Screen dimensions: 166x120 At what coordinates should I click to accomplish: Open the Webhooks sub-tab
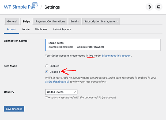click(x=41, y=29)
